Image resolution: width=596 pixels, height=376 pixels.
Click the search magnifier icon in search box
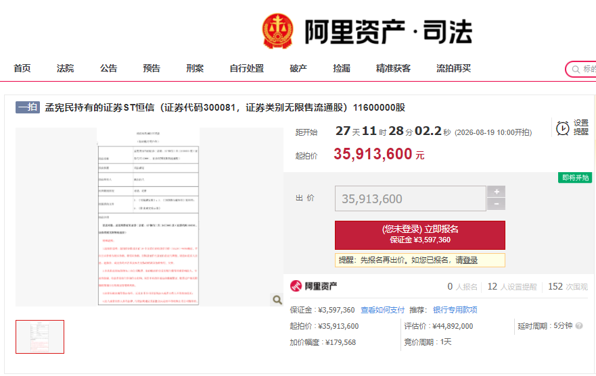click(x=576, y=70)
